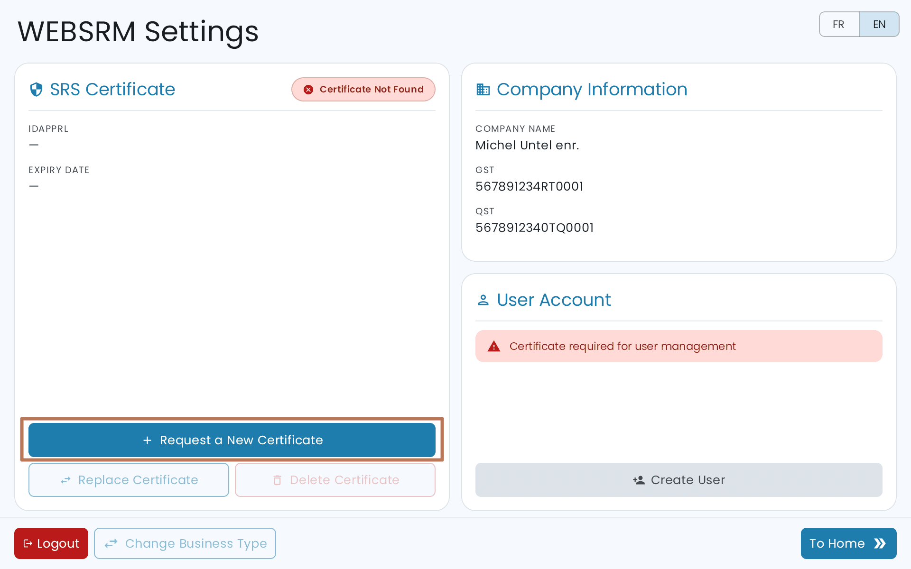
Task: Select the GST number 567891234RT0001
Action: click(x=530, y=186)
